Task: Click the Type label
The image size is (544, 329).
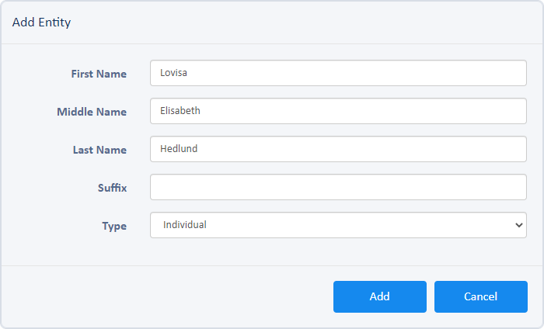Action: coord(114,226)
